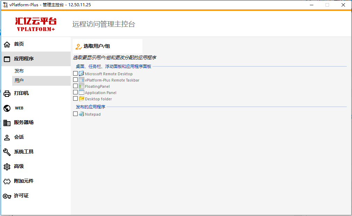The image size is (352, 216).
Task: Click the printer icon in sidebar
Action: 7,93
